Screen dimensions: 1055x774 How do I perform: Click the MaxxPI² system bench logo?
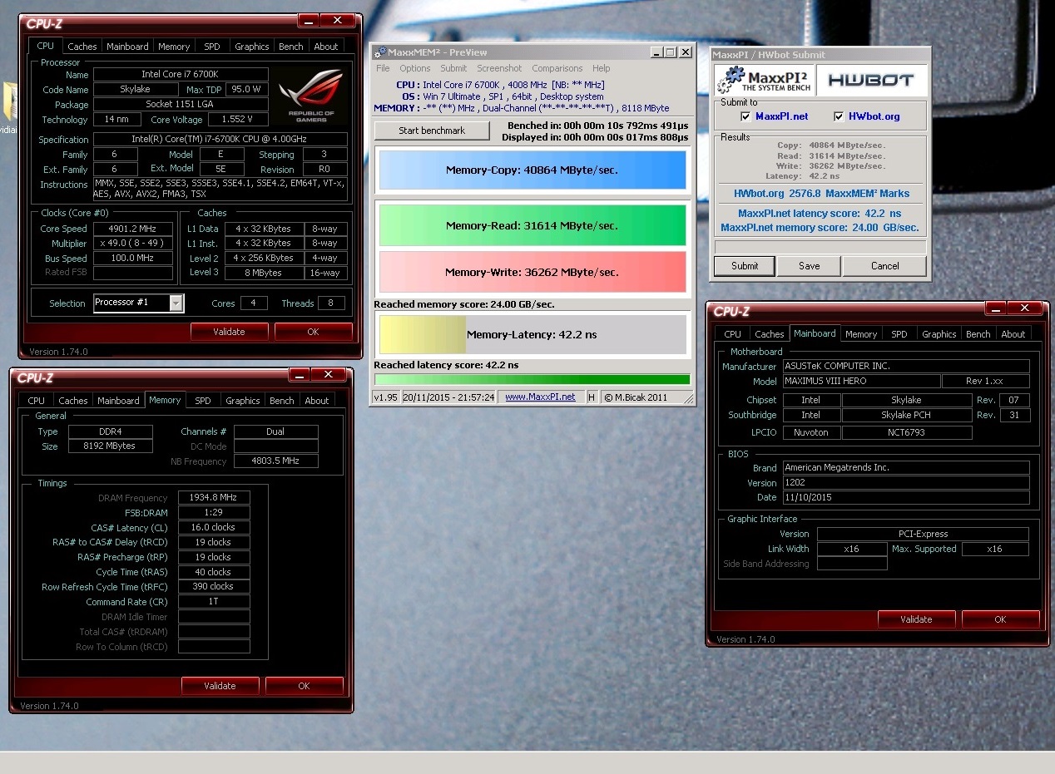click(x=764, y=81)
